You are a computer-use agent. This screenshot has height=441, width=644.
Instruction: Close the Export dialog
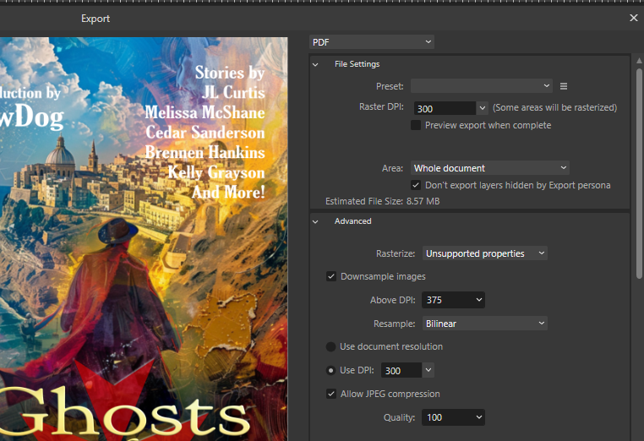point(634,18)
